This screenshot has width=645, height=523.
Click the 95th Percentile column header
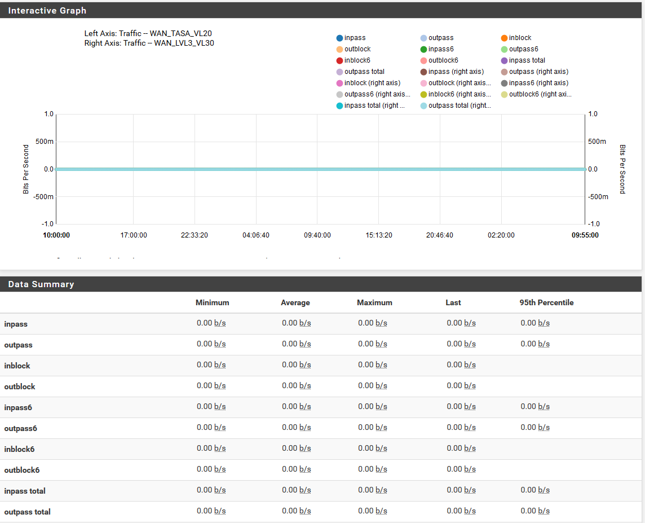[546, 303]
